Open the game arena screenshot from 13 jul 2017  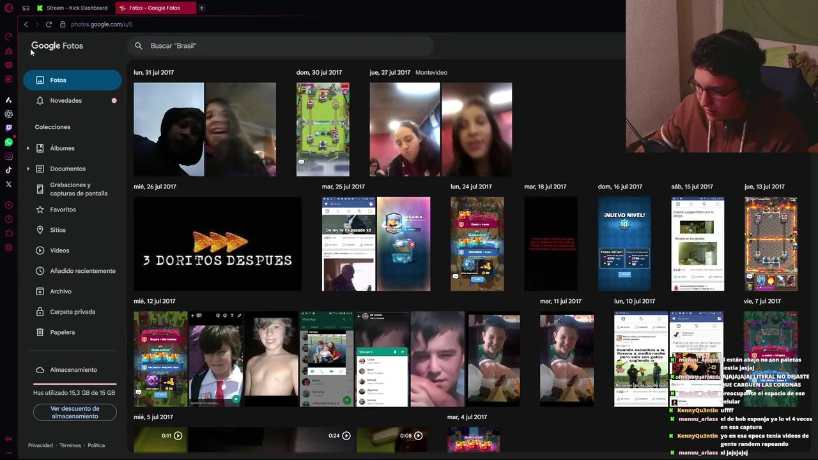[771, 244]
